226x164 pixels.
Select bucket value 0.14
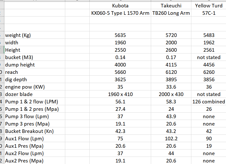point(120,57)
